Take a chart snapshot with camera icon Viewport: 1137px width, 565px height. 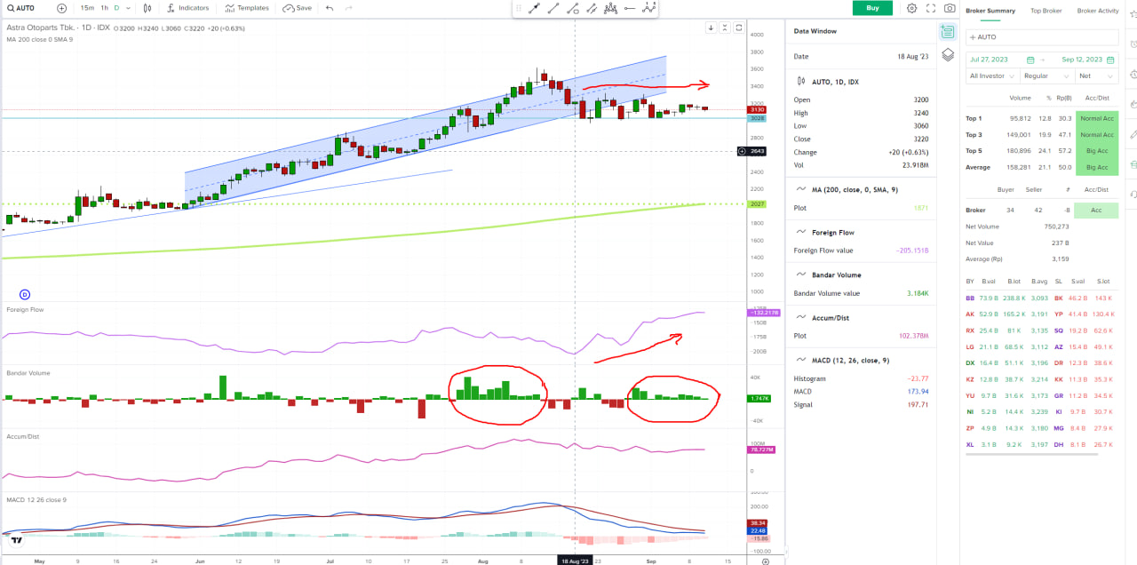pyautogui.click(x=950, y=8)
